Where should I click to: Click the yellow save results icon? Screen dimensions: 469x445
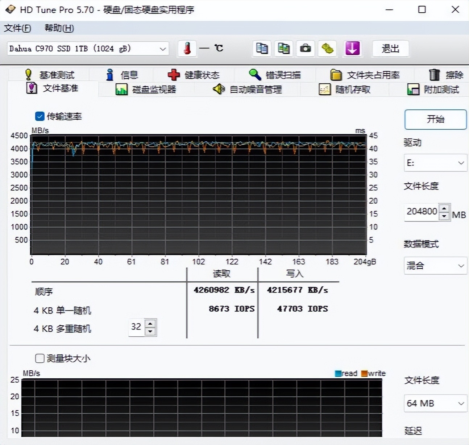[x=327, y=48]
